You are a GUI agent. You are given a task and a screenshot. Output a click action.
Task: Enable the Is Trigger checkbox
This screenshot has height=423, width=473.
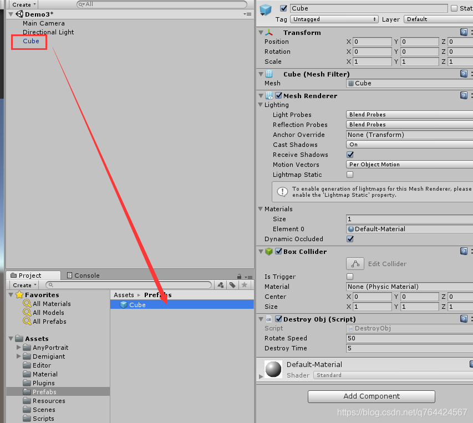350,277
